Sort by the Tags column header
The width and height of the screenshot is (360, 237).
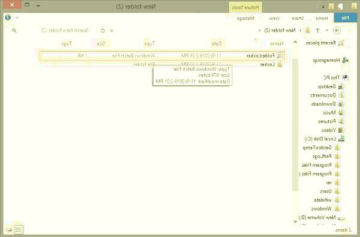click(x=67, y=43)
